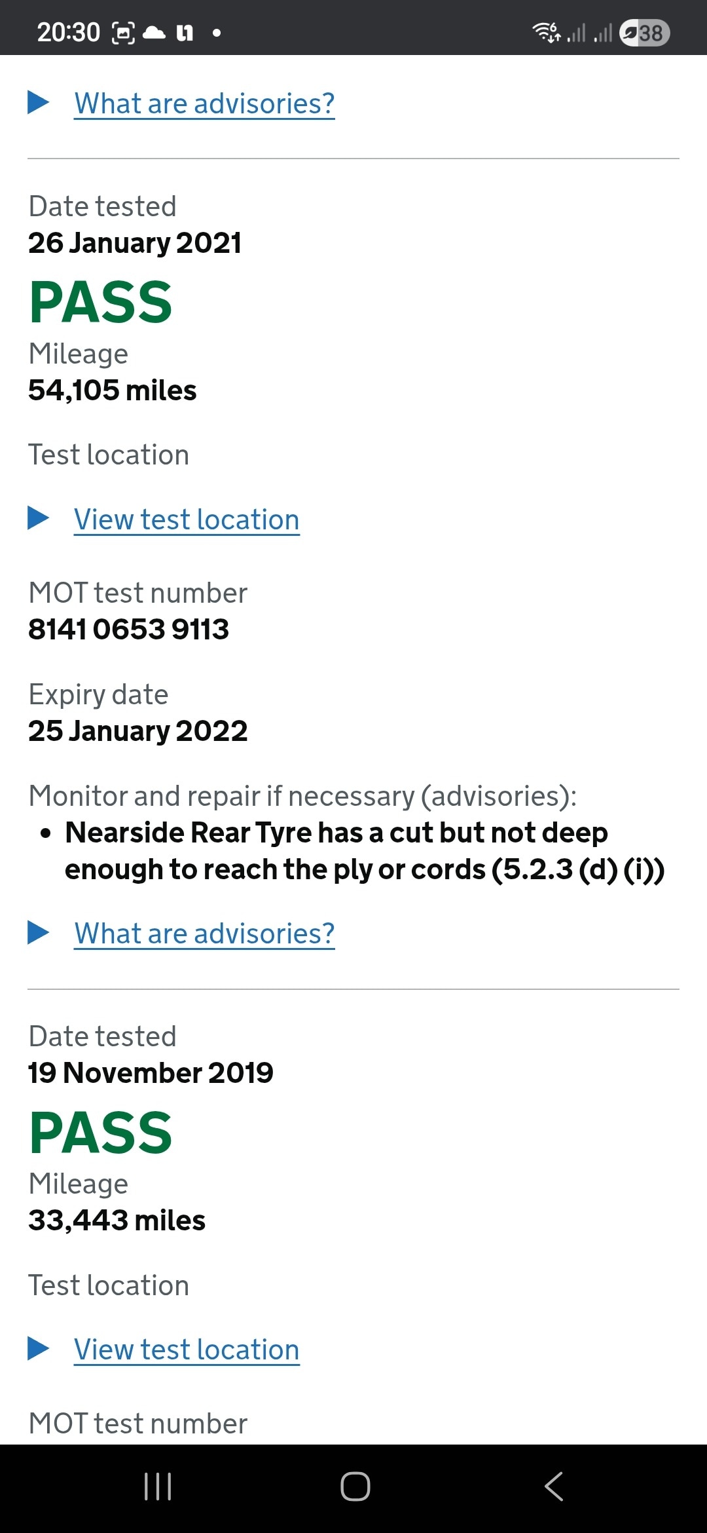Tap the cloud notification icon in status bar
This screenshot has height=1533, width=707.
pyautogui.click(x=154, y=32)
